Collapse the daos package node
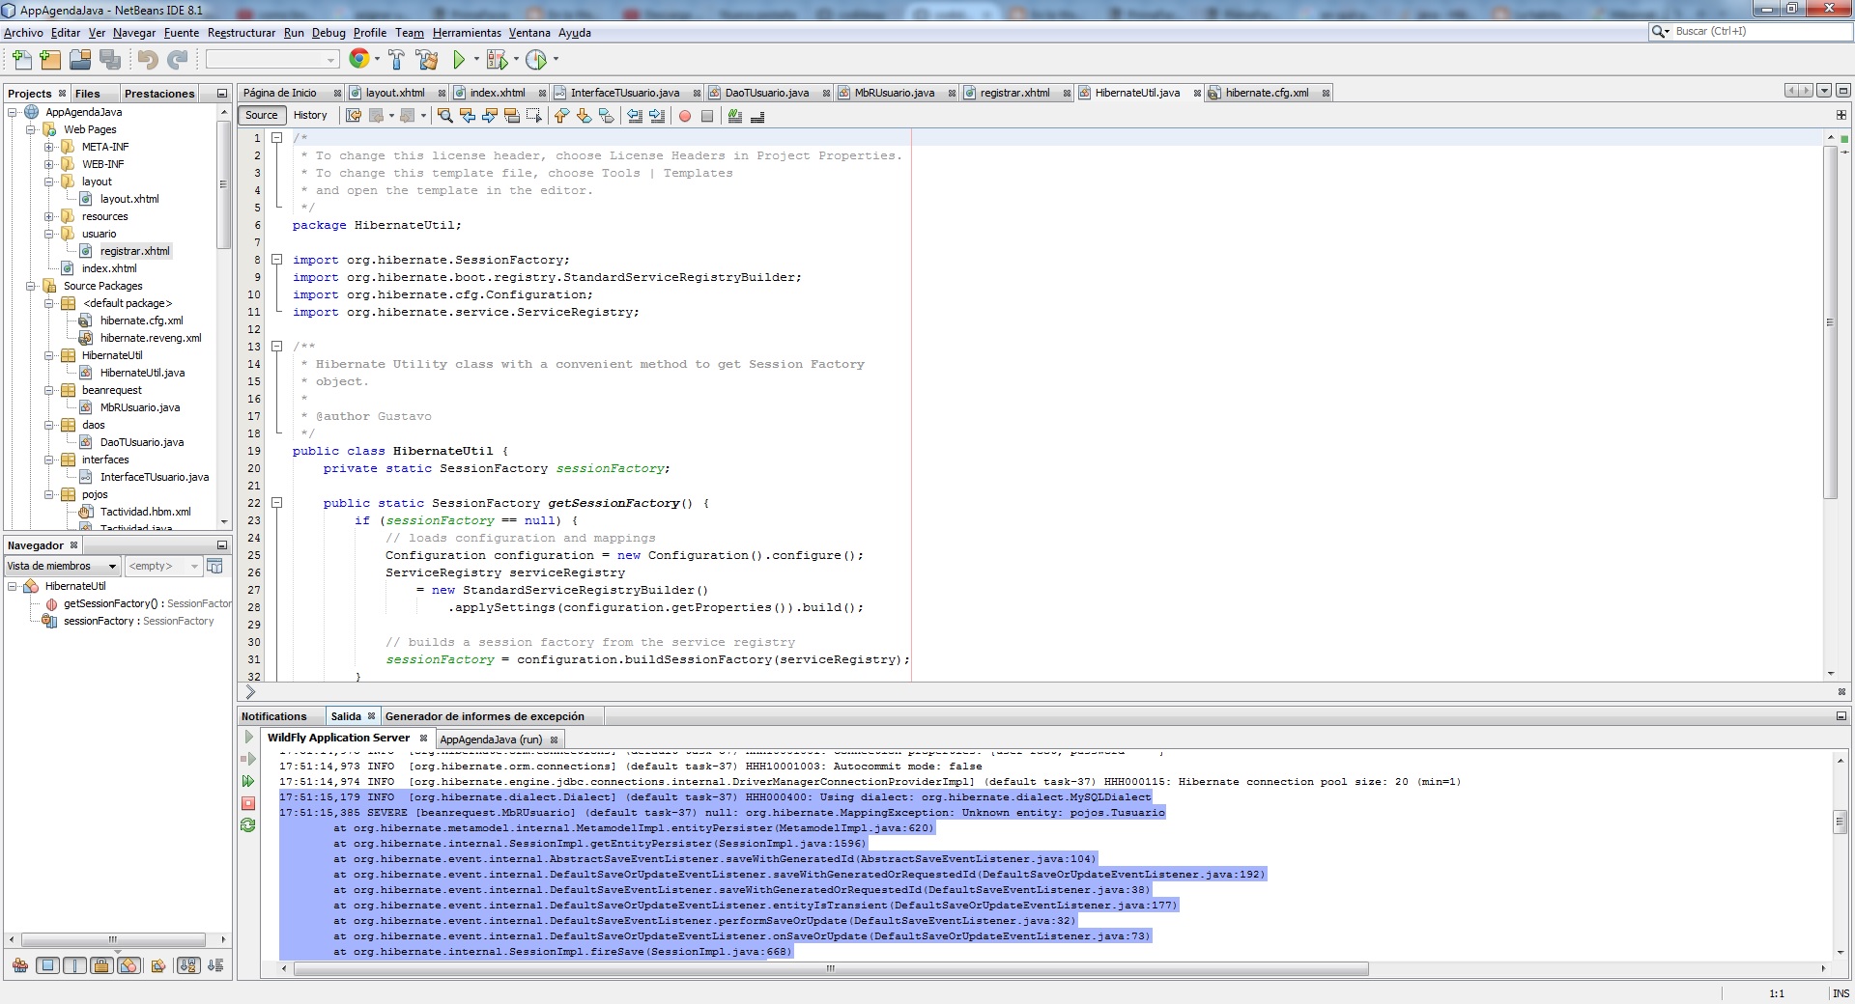 coord(49,425)
